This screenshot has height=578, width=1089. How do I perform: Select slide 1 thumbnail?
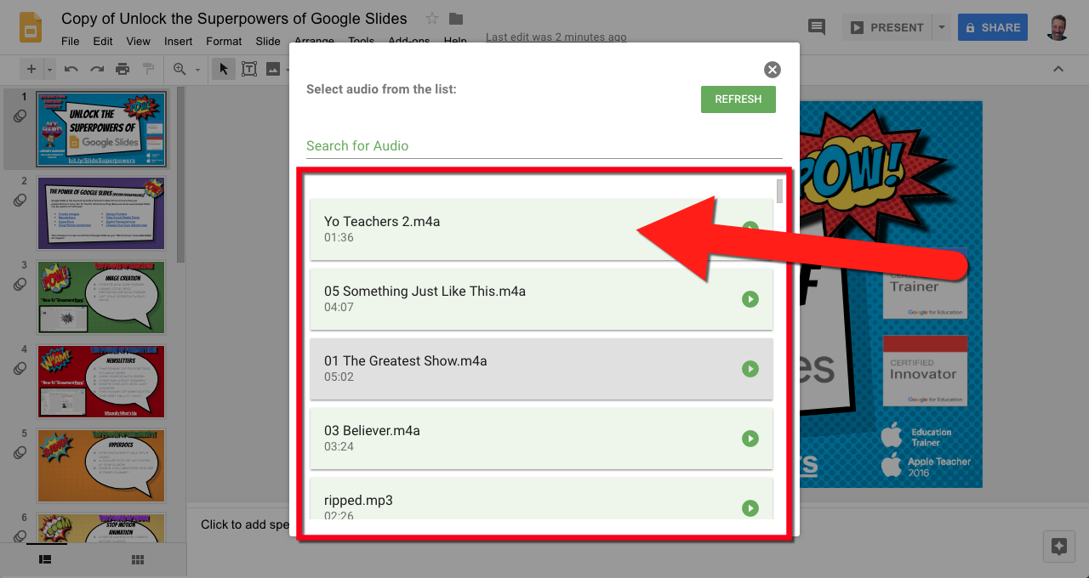point(101,129)
